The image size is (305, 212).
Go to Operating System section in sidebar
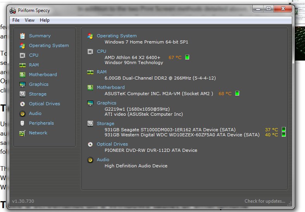click(49, 45)
